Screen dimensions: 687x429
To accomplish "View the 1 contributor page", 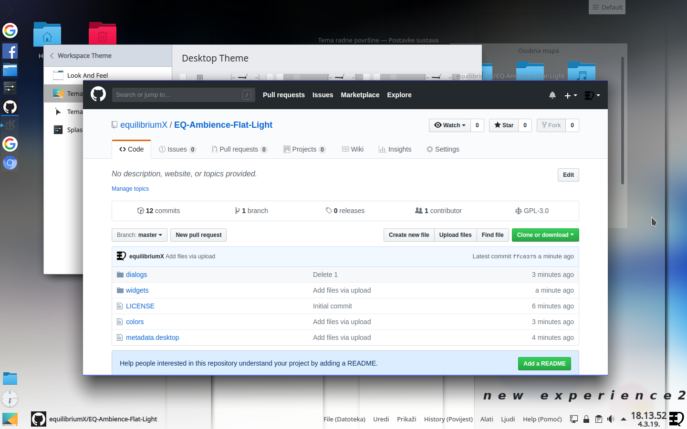I will (x=438, y=211).
